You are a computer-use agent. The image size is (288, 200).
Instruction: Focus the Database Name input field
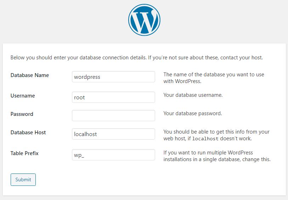[x=113, y=77]
